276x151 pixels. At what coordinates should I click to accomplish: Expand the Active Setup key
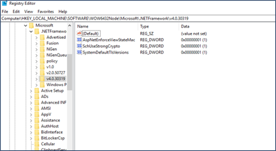click(x=31, y=91)
